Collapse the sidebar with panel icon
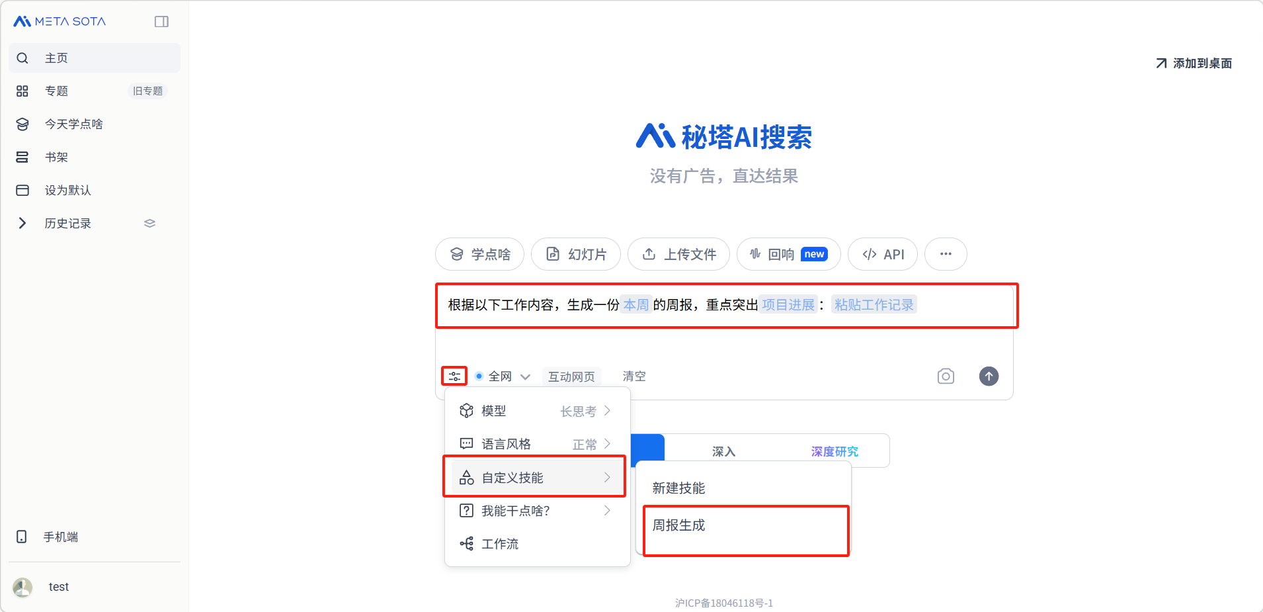This screenshot has width=1263, height=612. (161, 22)
